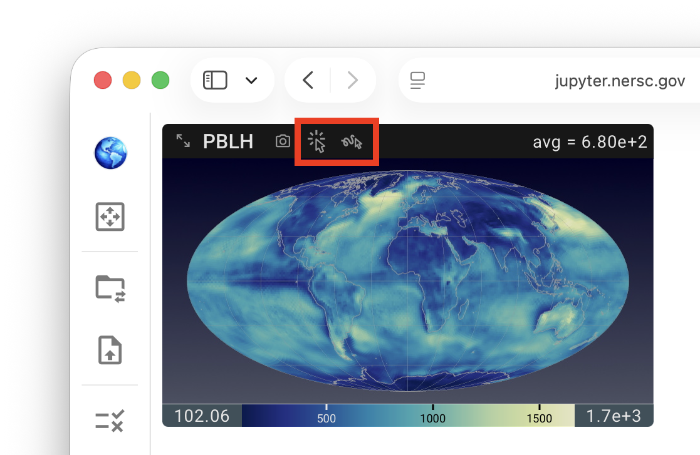Click the colorbar at the 500 tick
This screenshot has width=700, height=455.
pyautogui.click(x=326, y=416)
